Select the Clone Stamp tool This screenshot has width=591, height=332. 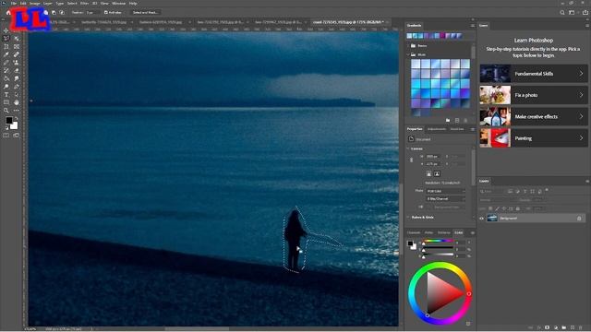pos(17,63)
